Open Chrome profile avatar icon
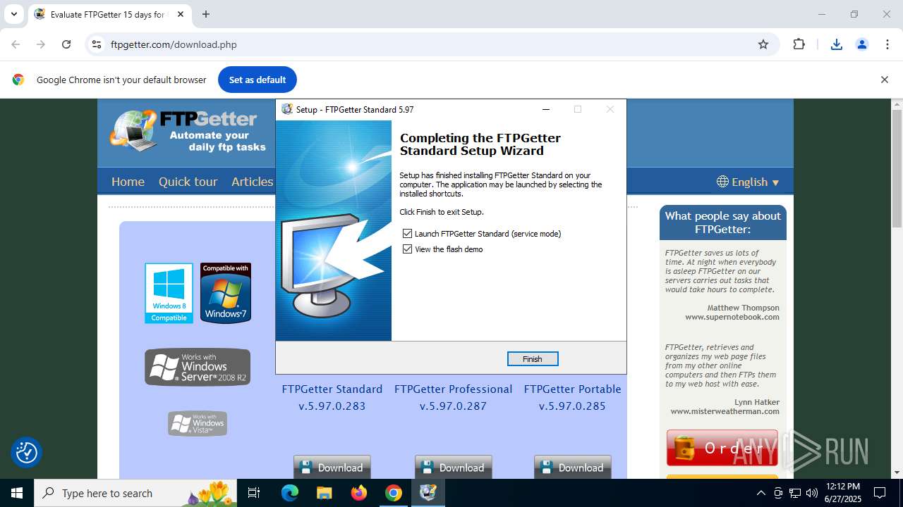This screenshot has height=507, width=903. pyautogui.click(x=862, y=44)
